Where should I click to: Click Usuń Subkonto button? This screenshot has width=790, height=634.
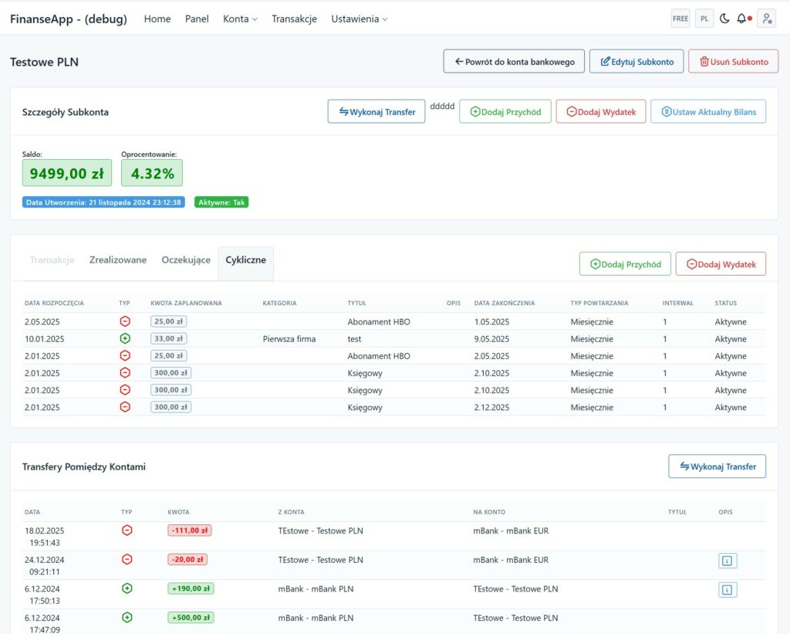(733, 62)
